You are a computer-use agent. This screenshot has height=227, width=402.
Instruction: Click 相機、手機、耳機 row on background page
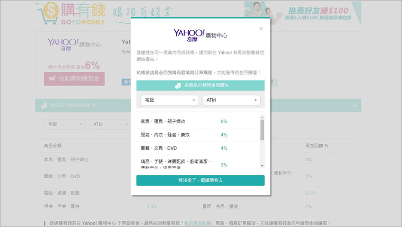click(61, 206)
